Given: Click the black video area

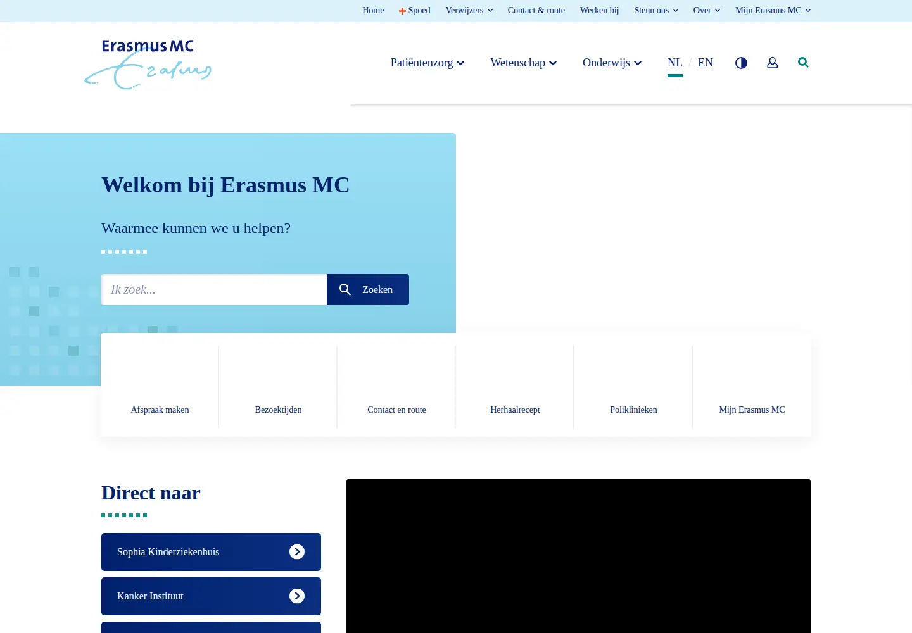Looking at the screenshot, I should pyautogui.click(x=578, y=556).
